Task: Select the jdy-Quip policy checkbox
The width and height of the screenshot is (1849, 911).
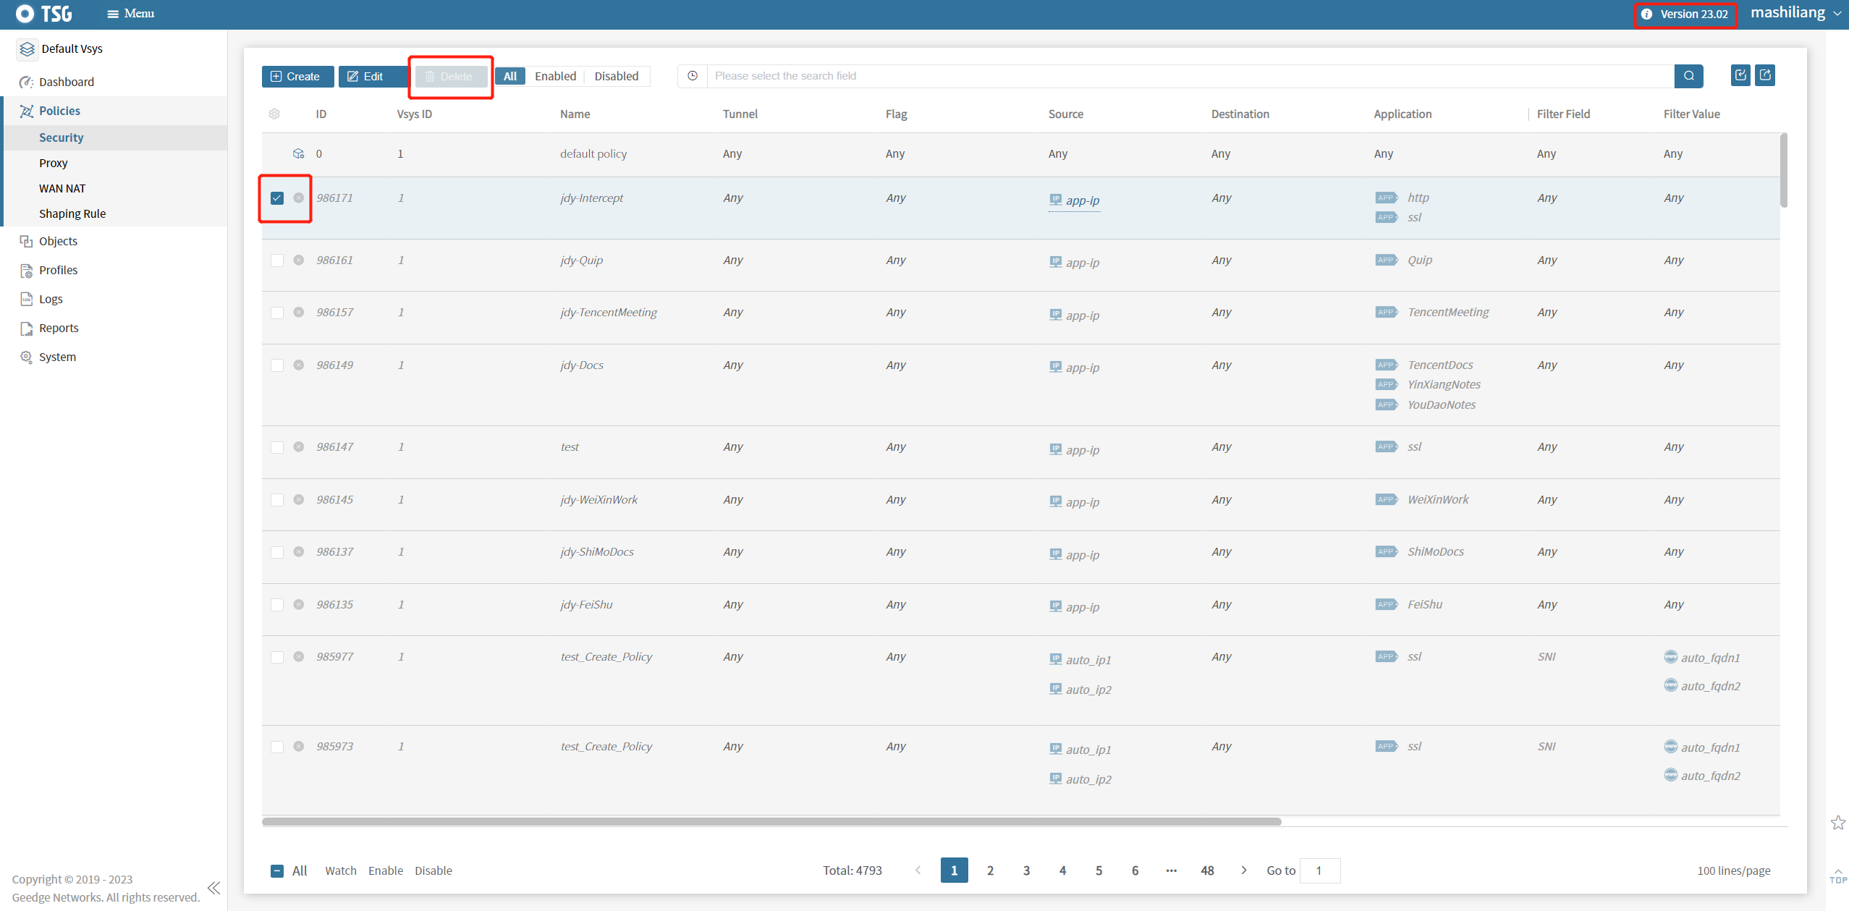Action: pyautogui.click(x=277, y=260)
